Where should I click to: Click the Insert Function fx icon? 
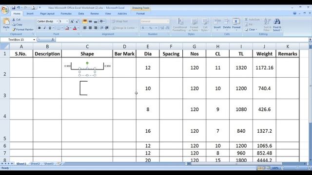coord(53,40)
